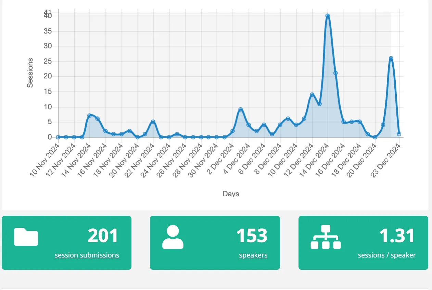Select the 21-session data point on 15 Dec
This screenshot has height=290, width=432.
(335, 73)
